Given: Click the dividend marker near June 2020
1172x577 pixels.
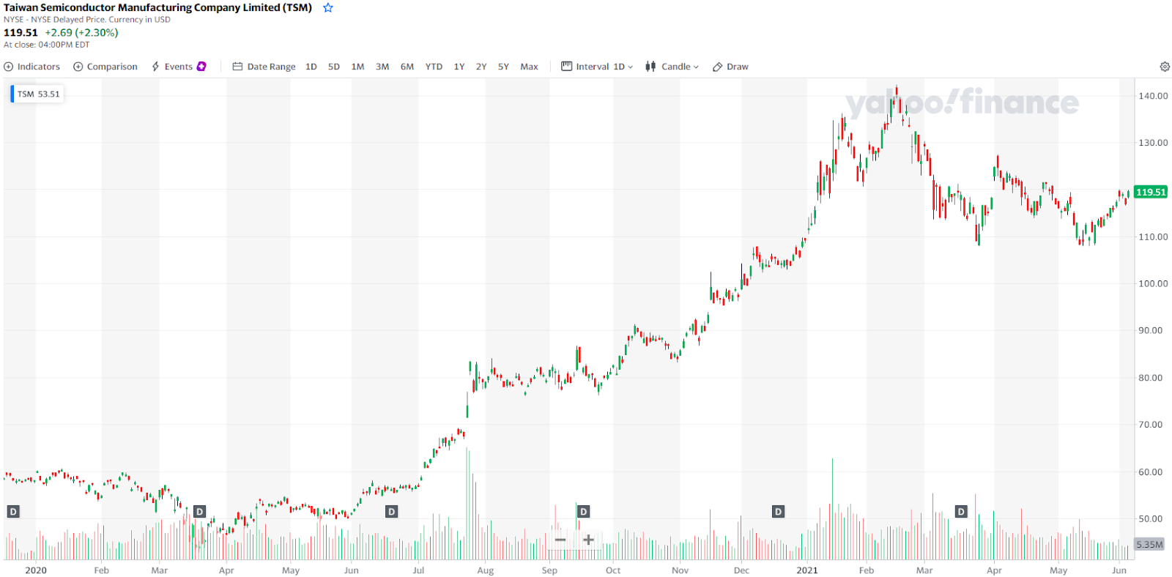Looking at the screenshot, I should coord(392,512).
